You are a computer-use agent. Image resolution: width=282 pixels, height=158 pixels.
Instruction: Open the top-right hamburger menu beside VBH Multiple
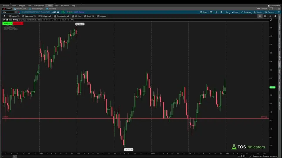(x=279, y=8)
